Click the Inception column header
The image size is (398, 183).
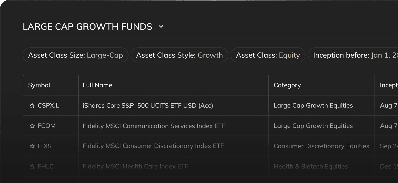389,85
